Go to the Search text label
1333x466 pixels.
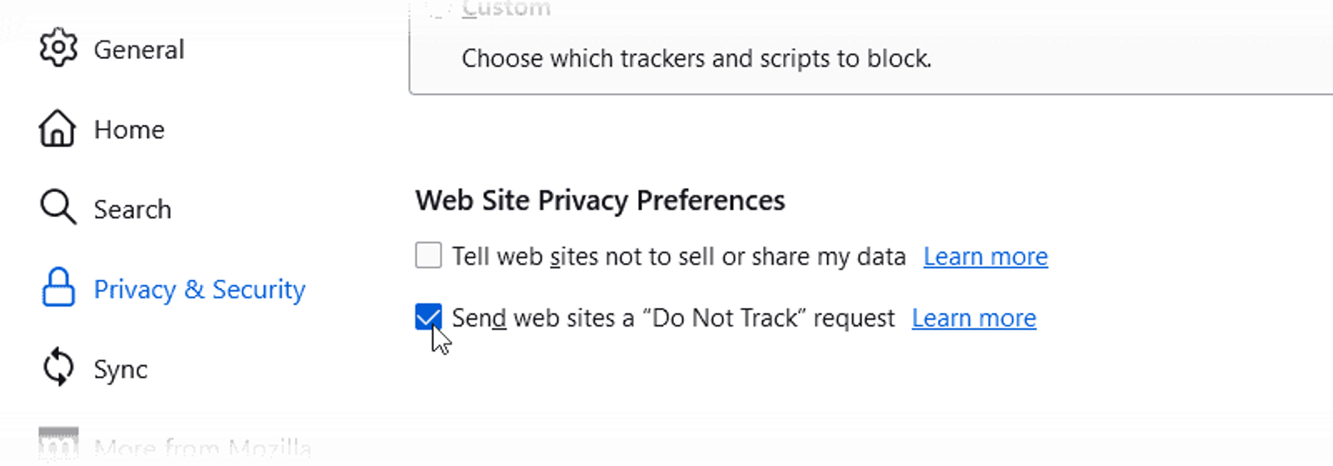133,209
